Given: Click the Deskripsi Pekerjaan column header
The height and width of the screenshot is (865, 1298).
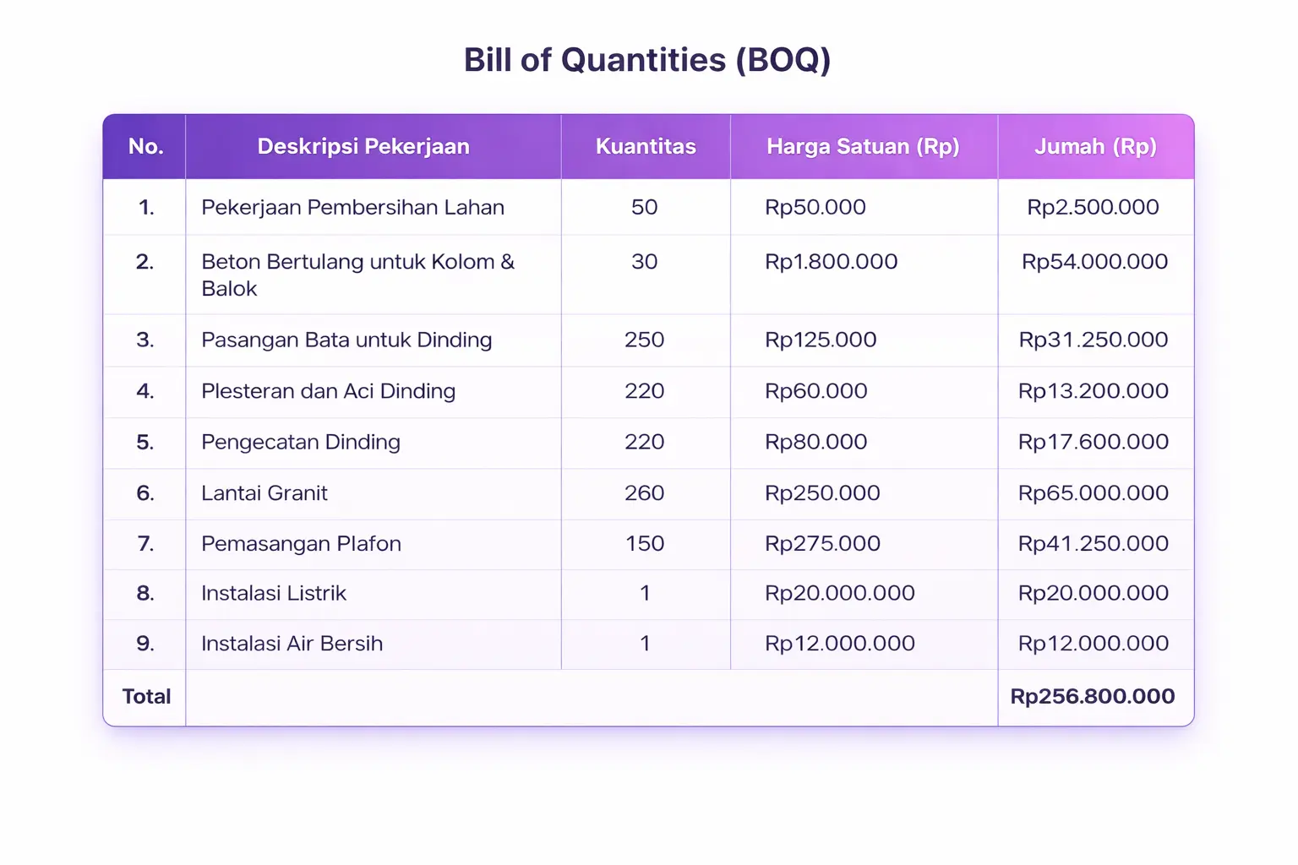Looking at the screenshot, I should 363,147.
